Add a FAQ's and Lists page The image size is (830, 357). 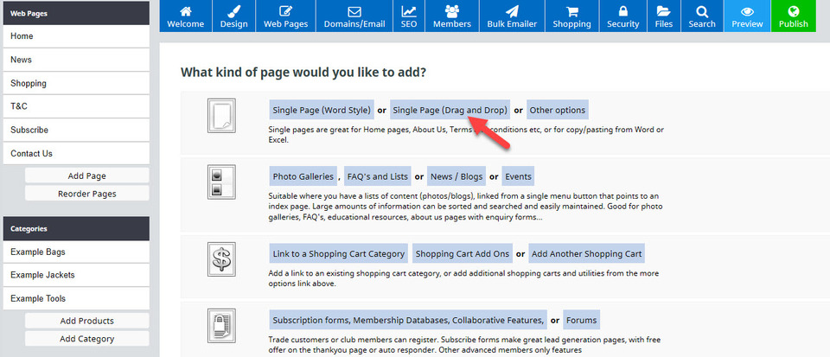(378, 176)
